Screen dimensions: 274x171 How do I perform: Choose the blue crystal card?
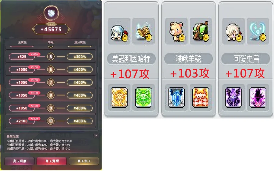[176, 98]
